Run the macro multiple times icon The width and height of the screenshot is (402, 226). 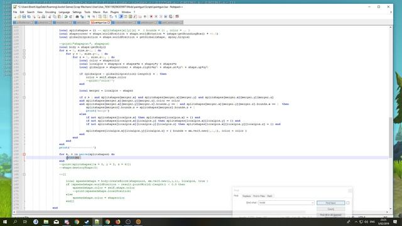tap(166, 17)
